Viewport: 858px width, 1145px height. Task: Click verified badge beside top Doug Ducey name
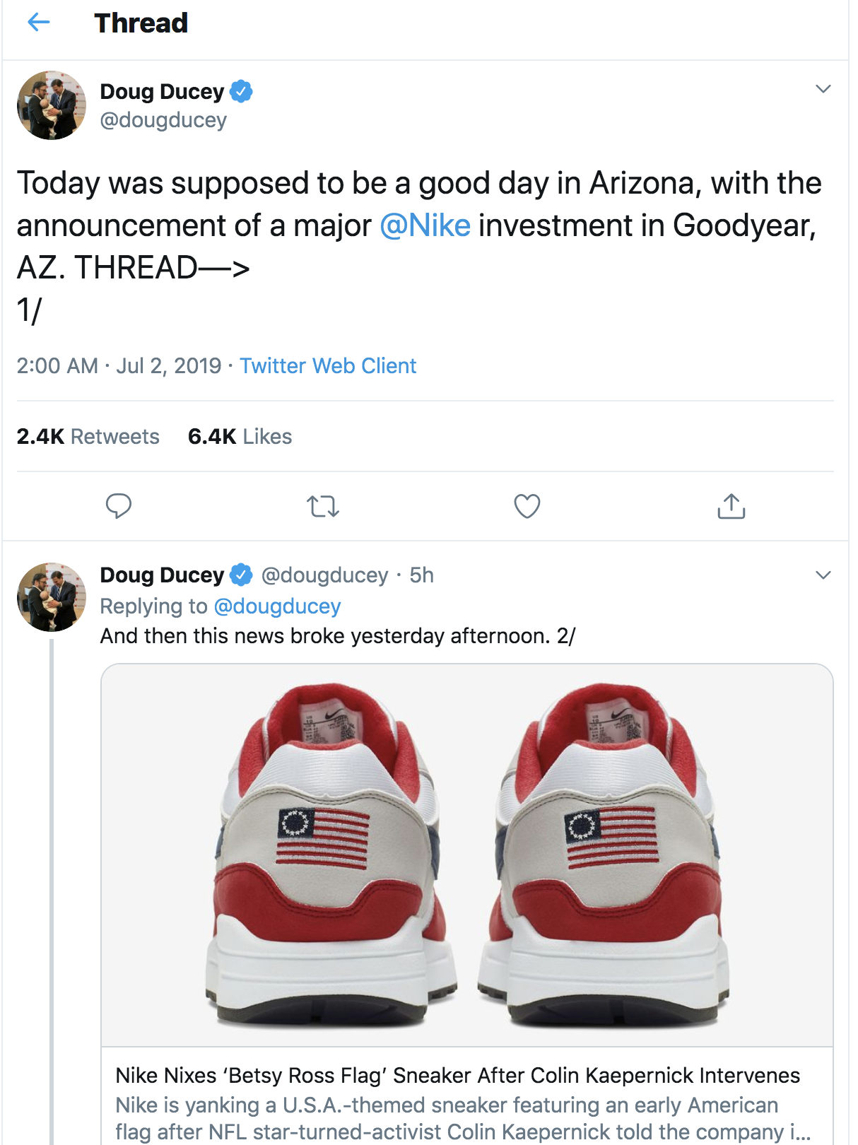click(242, 92)
